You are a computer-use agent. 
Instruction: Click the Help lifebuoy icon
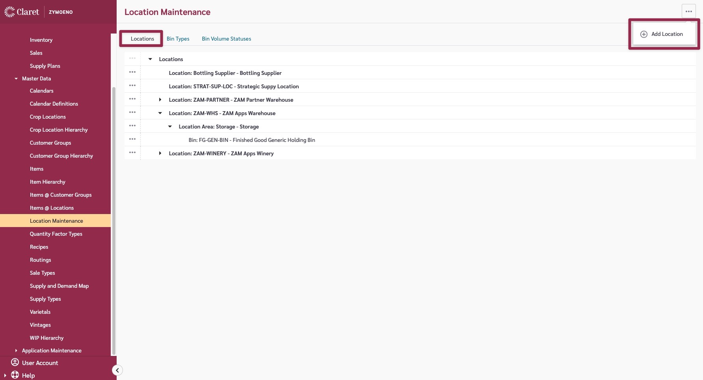[15, 375]
